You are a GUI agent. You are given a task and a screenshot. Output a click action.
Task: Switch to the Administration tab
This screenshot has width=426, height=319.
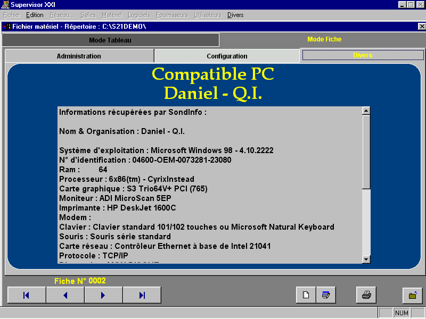pos(79,56)
